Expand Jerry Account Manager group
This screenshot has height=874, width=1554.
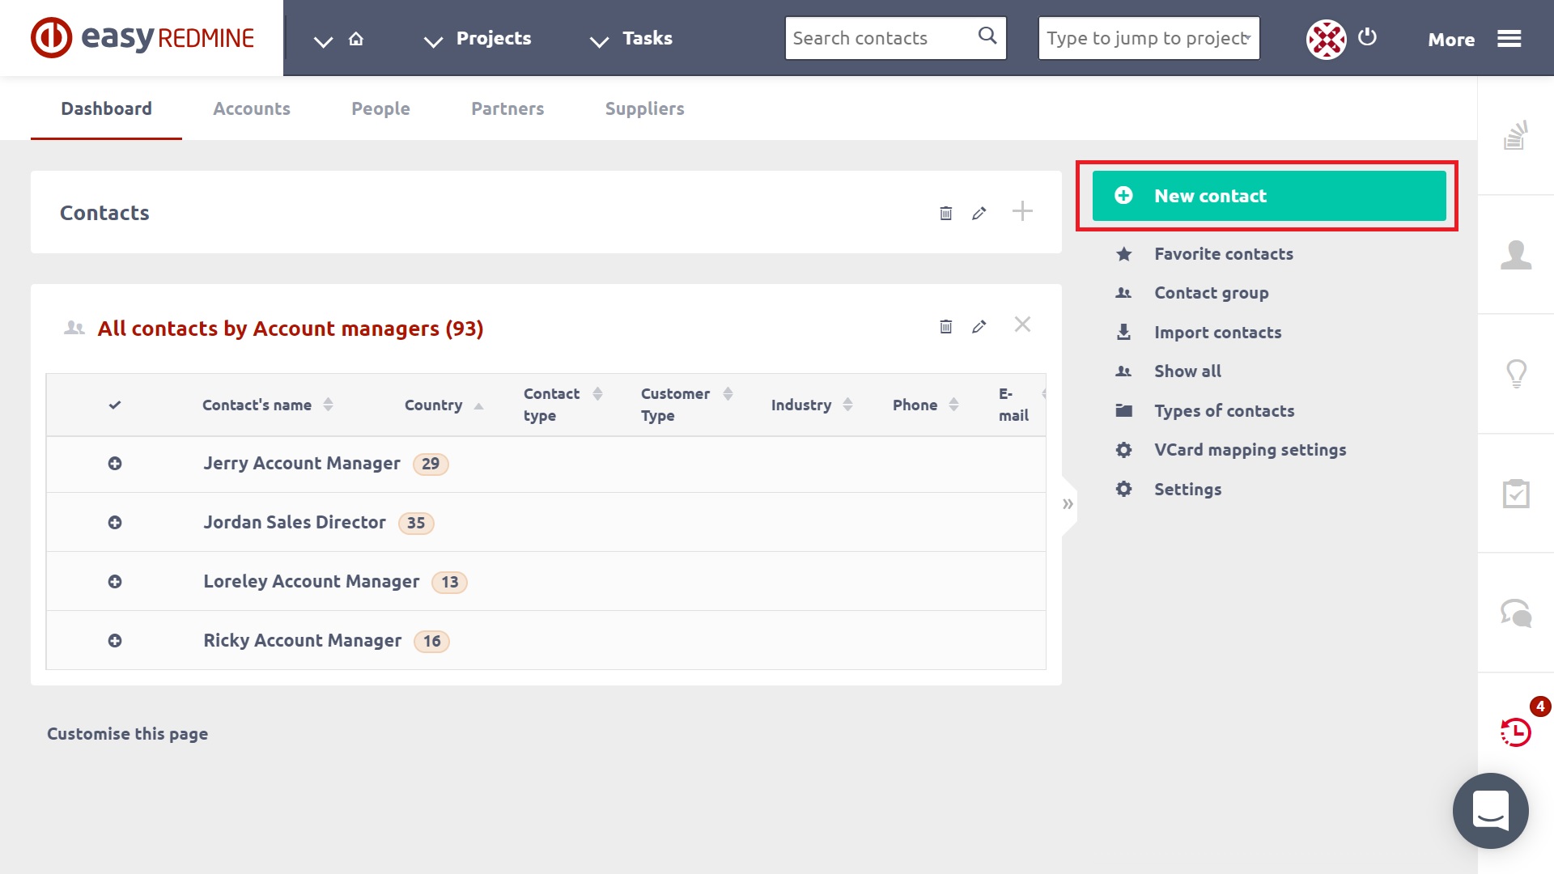coord(115,464)
